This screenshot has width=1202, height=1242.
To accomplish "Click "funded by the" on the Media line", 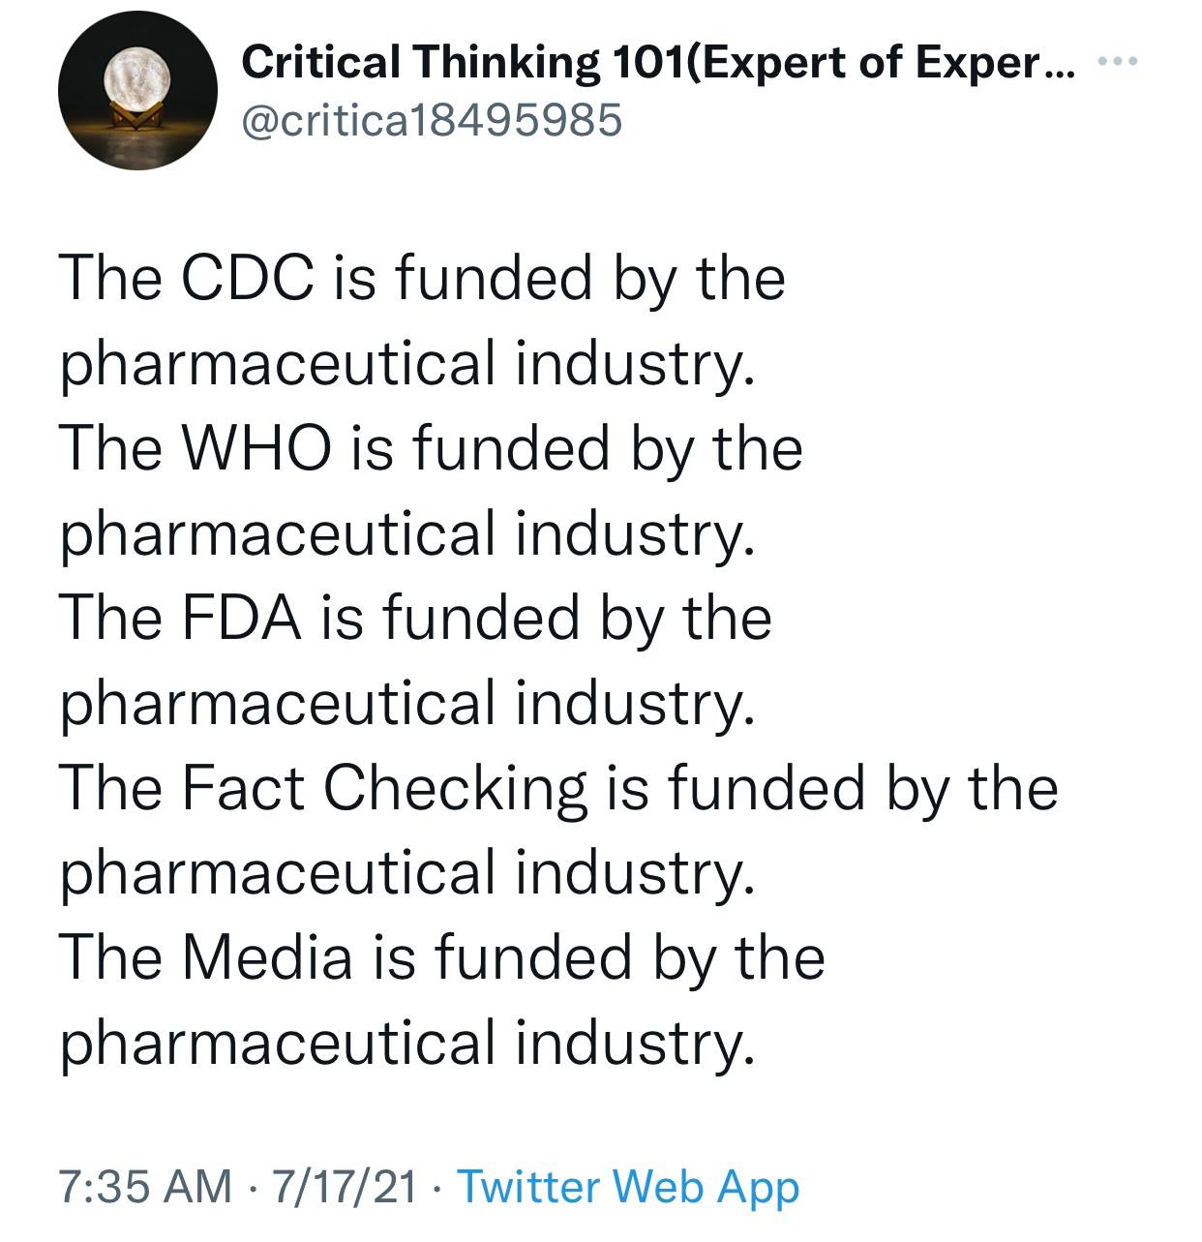I will coord(628,957).
